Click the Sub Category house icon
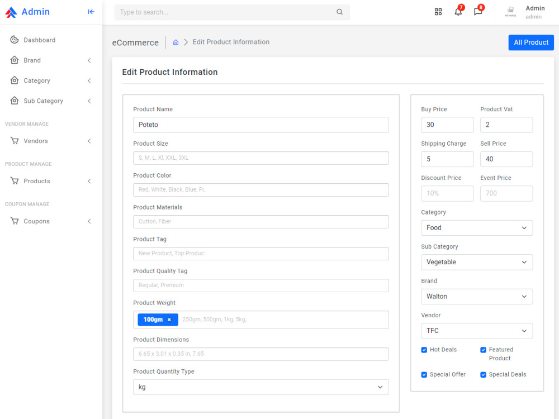Image resolution: width=559 pixels, height=419 pixels. point(15,101)
